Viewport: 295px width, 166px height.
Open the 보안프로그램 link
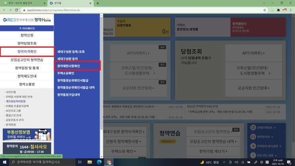[12, 111]
